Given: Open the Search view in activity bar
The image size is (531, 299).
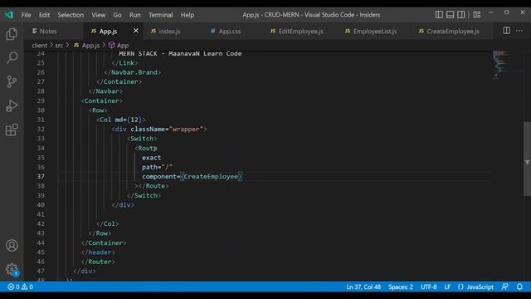Looking at the screenshot, I should coord(12,57).
